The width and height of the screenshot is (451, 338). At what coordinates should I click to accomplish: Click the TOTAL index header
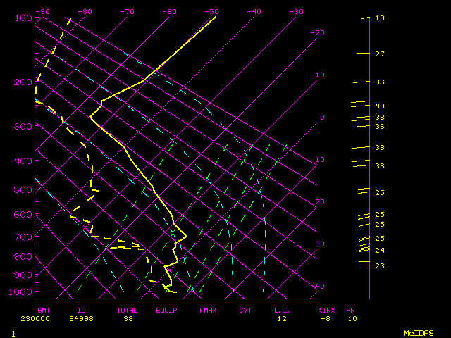point(128,310)
